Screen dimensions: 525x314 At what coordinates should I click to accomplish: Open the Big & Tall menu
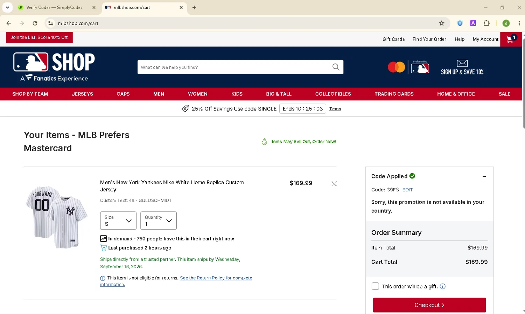point(279,94)
